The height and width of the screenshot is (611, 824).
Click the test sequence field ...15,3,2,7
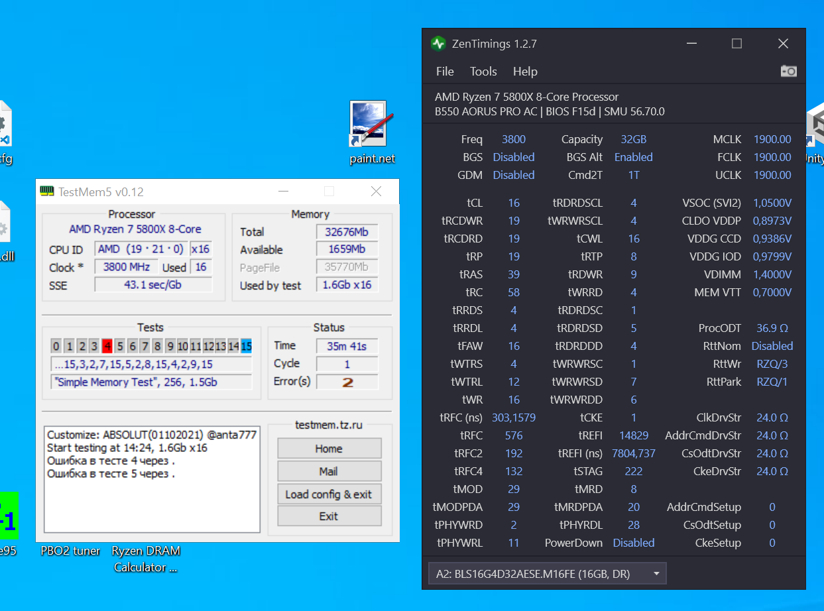pos(151,364)
